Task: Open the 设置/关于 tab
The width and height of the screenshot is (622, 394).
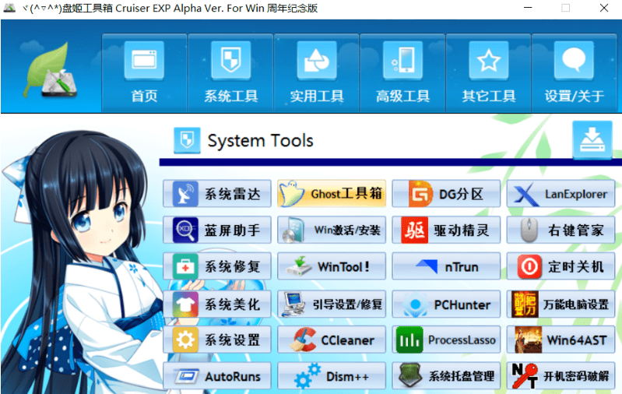Action: click(575, 72)
